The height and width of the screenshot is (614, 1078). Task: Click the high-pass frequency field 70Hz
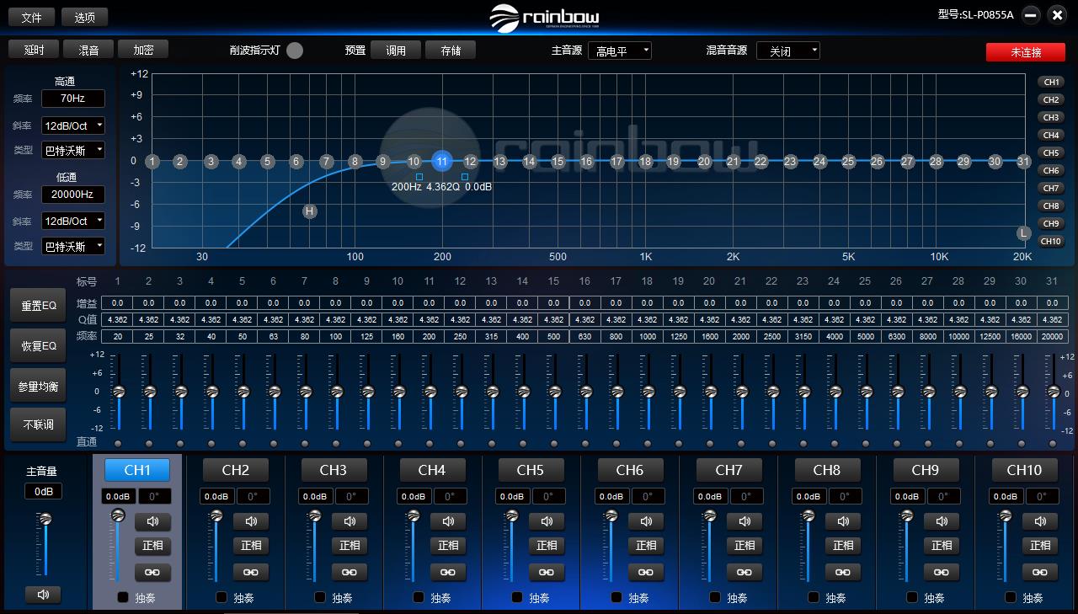pos(73,99)
